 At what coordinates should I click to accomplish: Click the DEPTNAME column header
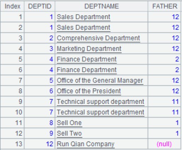point(101,6)
